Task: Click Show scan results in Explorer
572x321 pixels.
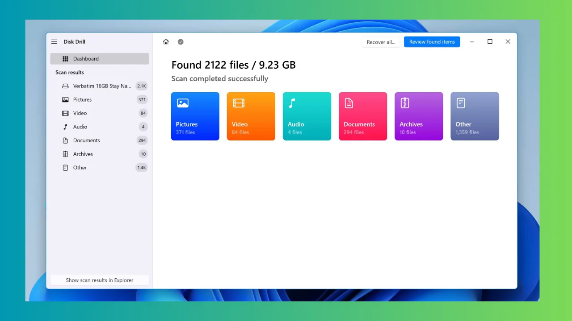Action: (x=100, y=280)
